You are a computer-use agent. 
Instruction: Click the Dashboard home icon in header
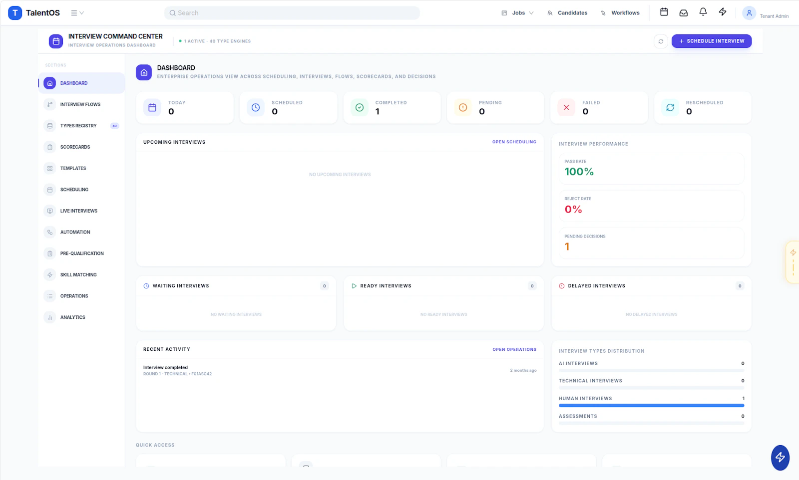[144, 72]
